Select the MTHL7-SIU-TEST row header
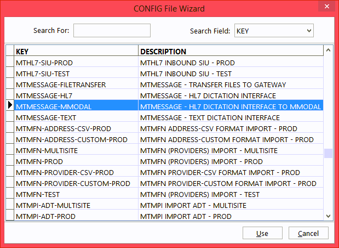 point(10,74)
